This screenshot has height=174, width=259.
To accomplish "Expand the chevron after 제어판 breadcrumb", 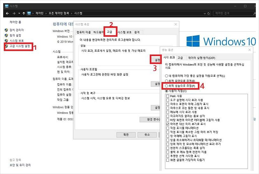I will tap(46, 13).
